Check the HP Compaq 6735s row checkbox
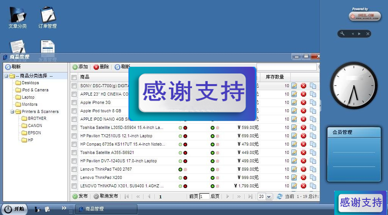This screenshot has width=388, height=215. [74, 144]
